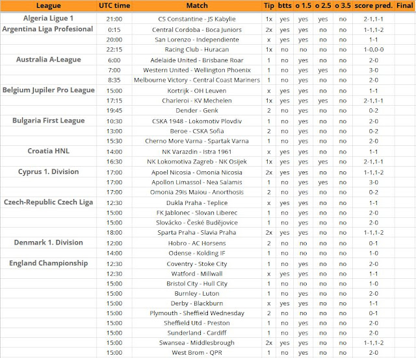Click the 22:15 time for Racing Club
The height and width of the screenshot is (358, 416).
click(x=114, y=49)
